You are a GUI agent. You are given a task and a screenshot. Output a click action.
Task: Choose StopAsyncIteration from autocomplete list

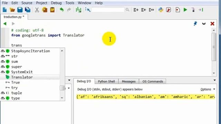click(30, 51)
